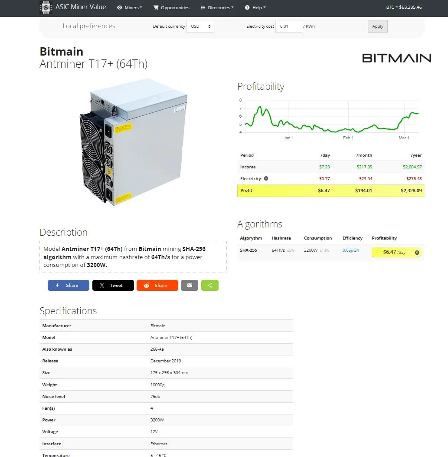Image resolution: width=448 pixels, height=457 pixels.
Task: Open the Default currency USD selector
Action: pos(200,26)
